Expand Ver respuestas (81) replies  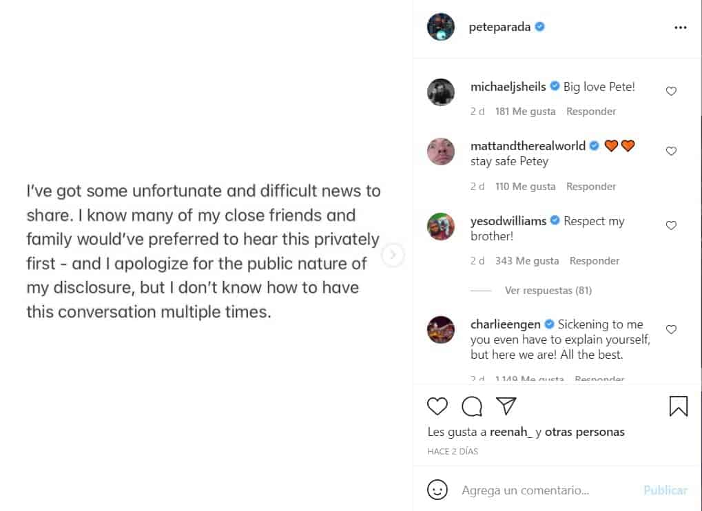pos(548,291)
